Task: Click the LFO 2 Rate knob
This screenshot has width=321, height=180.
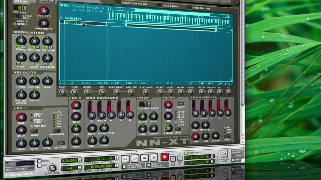Action: [x=76, y=105]
